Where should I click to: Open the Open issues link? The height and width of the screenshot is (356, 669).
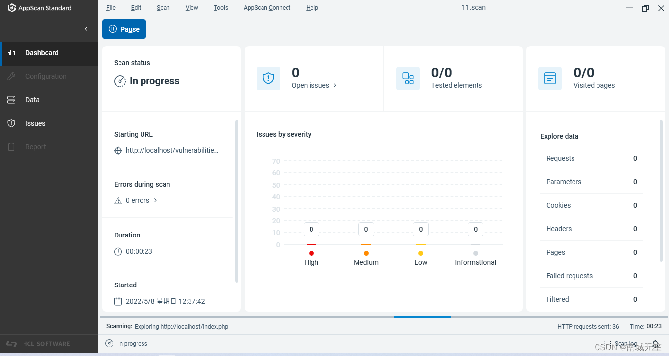point(314,85)
